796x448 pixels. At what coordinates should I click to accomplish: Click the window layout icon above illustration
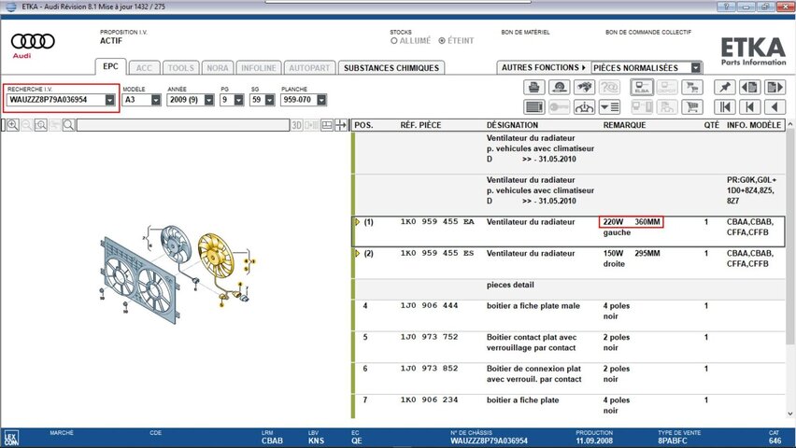(x=327, y=125)
